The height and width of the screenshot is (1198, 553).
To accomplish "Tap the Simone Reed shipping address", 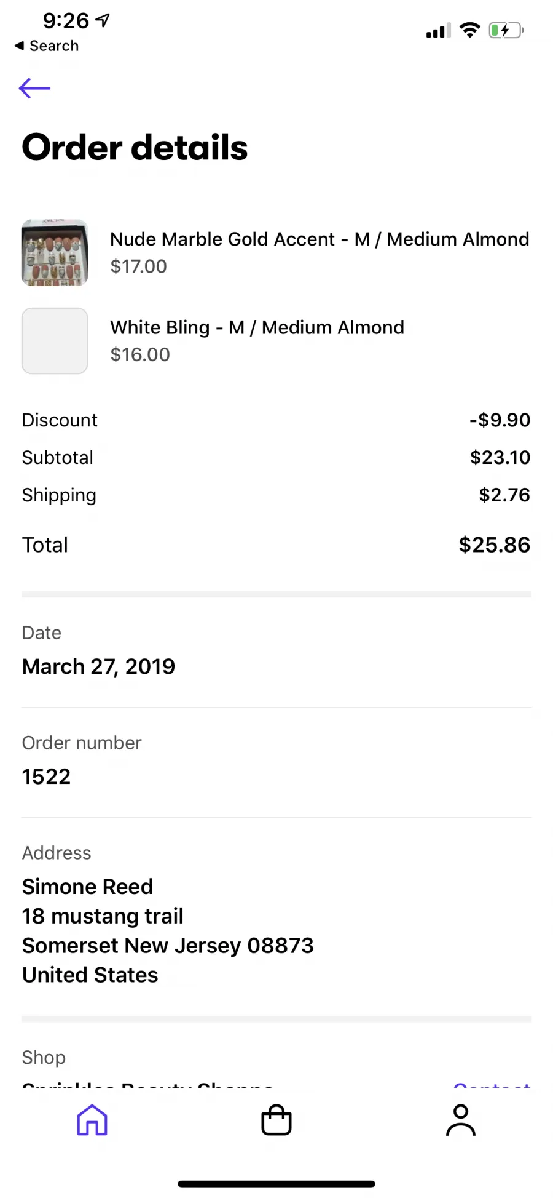I will 168,931.
